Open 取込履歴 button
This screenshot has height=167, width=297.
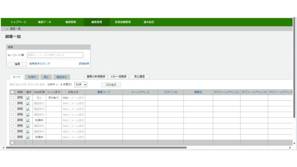coord(139,77)
